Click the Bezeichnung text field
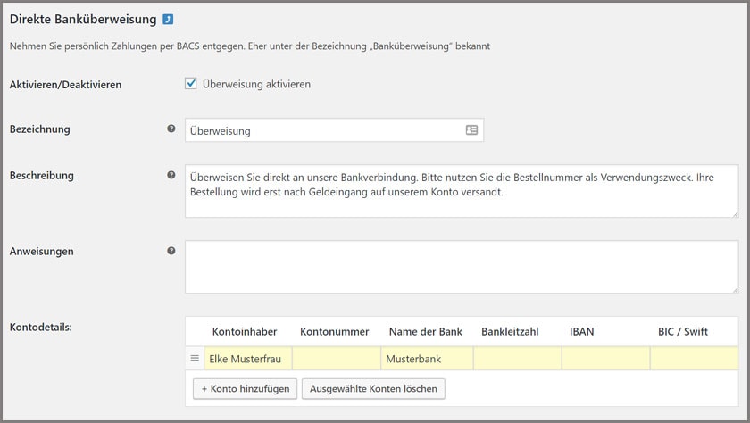This screenshot has height=423, width=750. pos(321,130)
